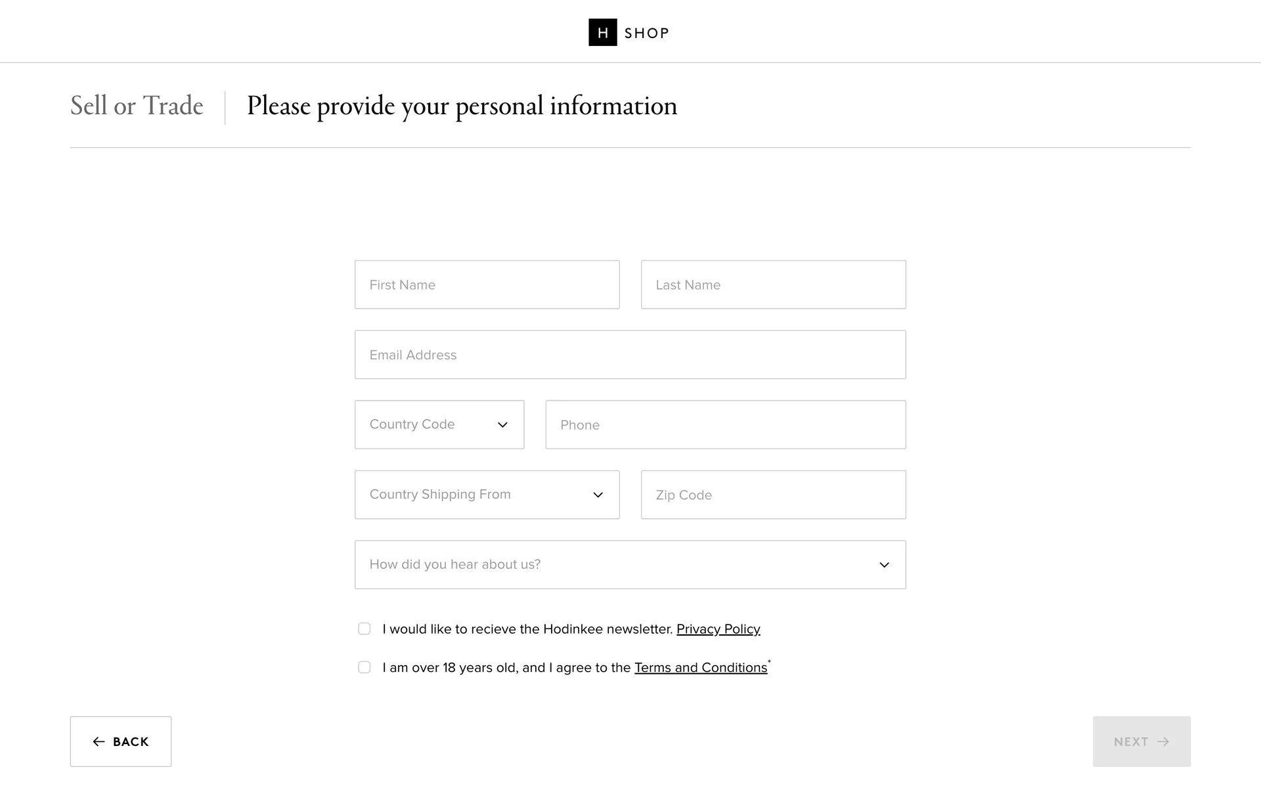Image resolution: width=1261 pixels, height=788 pixels.
Task: Click the chevron on the hear-about-us field
Action: click(x=884, y=565)
